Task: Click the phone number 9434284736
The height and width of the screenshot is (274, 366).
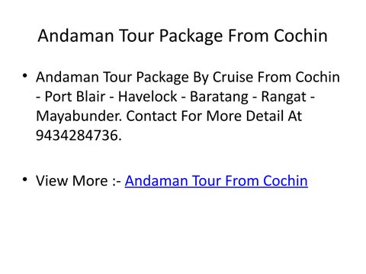Action: coord(77,135)
